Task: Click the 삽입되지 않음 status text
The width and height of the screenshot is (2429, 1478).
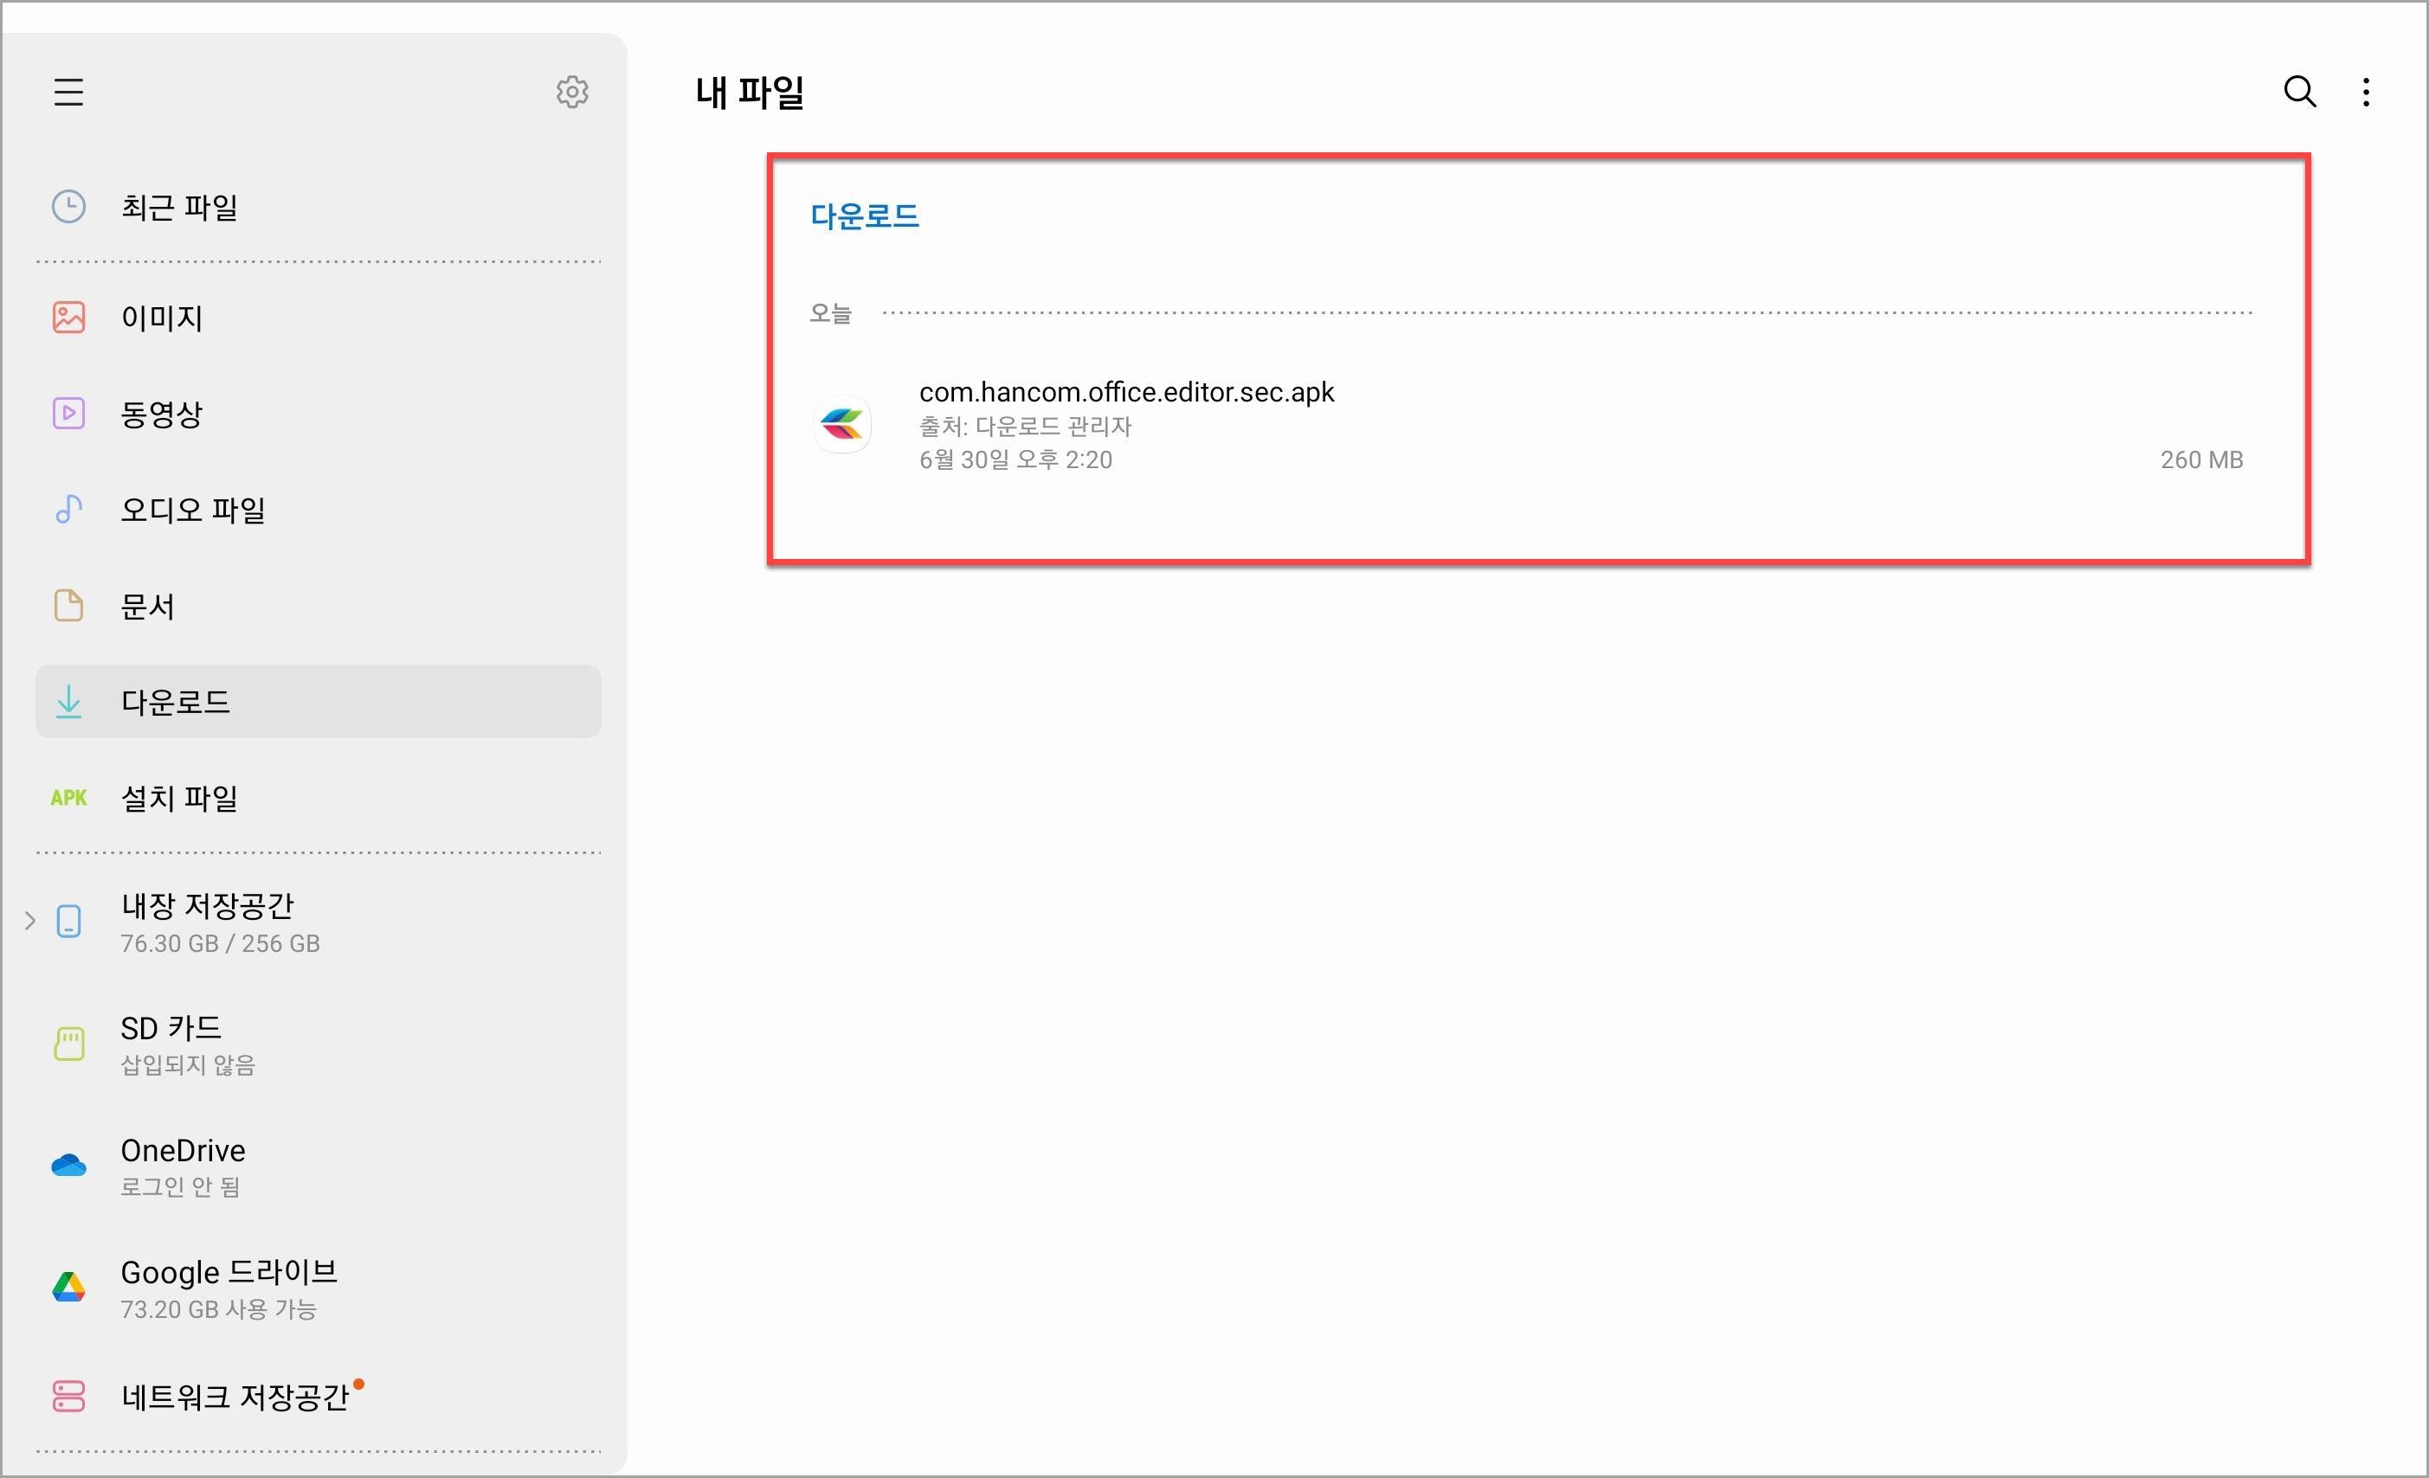Action: pyautogui.click(x=187, y=1065)
